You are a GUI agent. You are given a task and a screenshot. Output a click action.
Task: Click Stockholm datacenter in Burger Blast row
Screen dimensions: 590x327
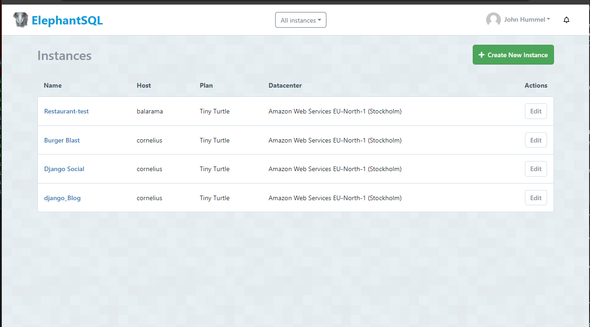pyautogui.click(x=335, y=140)
